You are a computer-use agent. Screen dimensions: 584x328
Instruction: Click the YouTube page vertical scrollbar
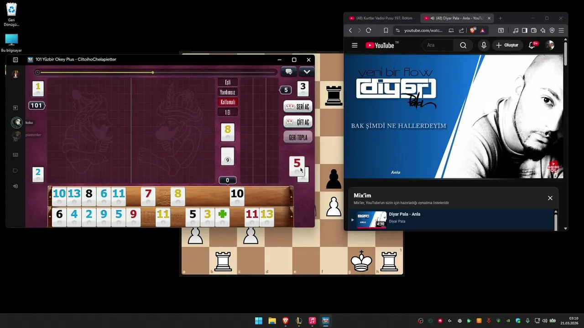[x=566, y=54]
